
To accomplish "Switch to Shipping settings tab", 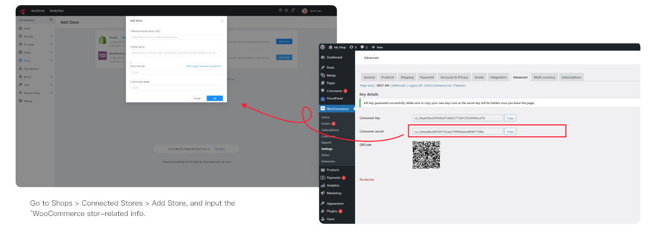I will tap(407, 77).
